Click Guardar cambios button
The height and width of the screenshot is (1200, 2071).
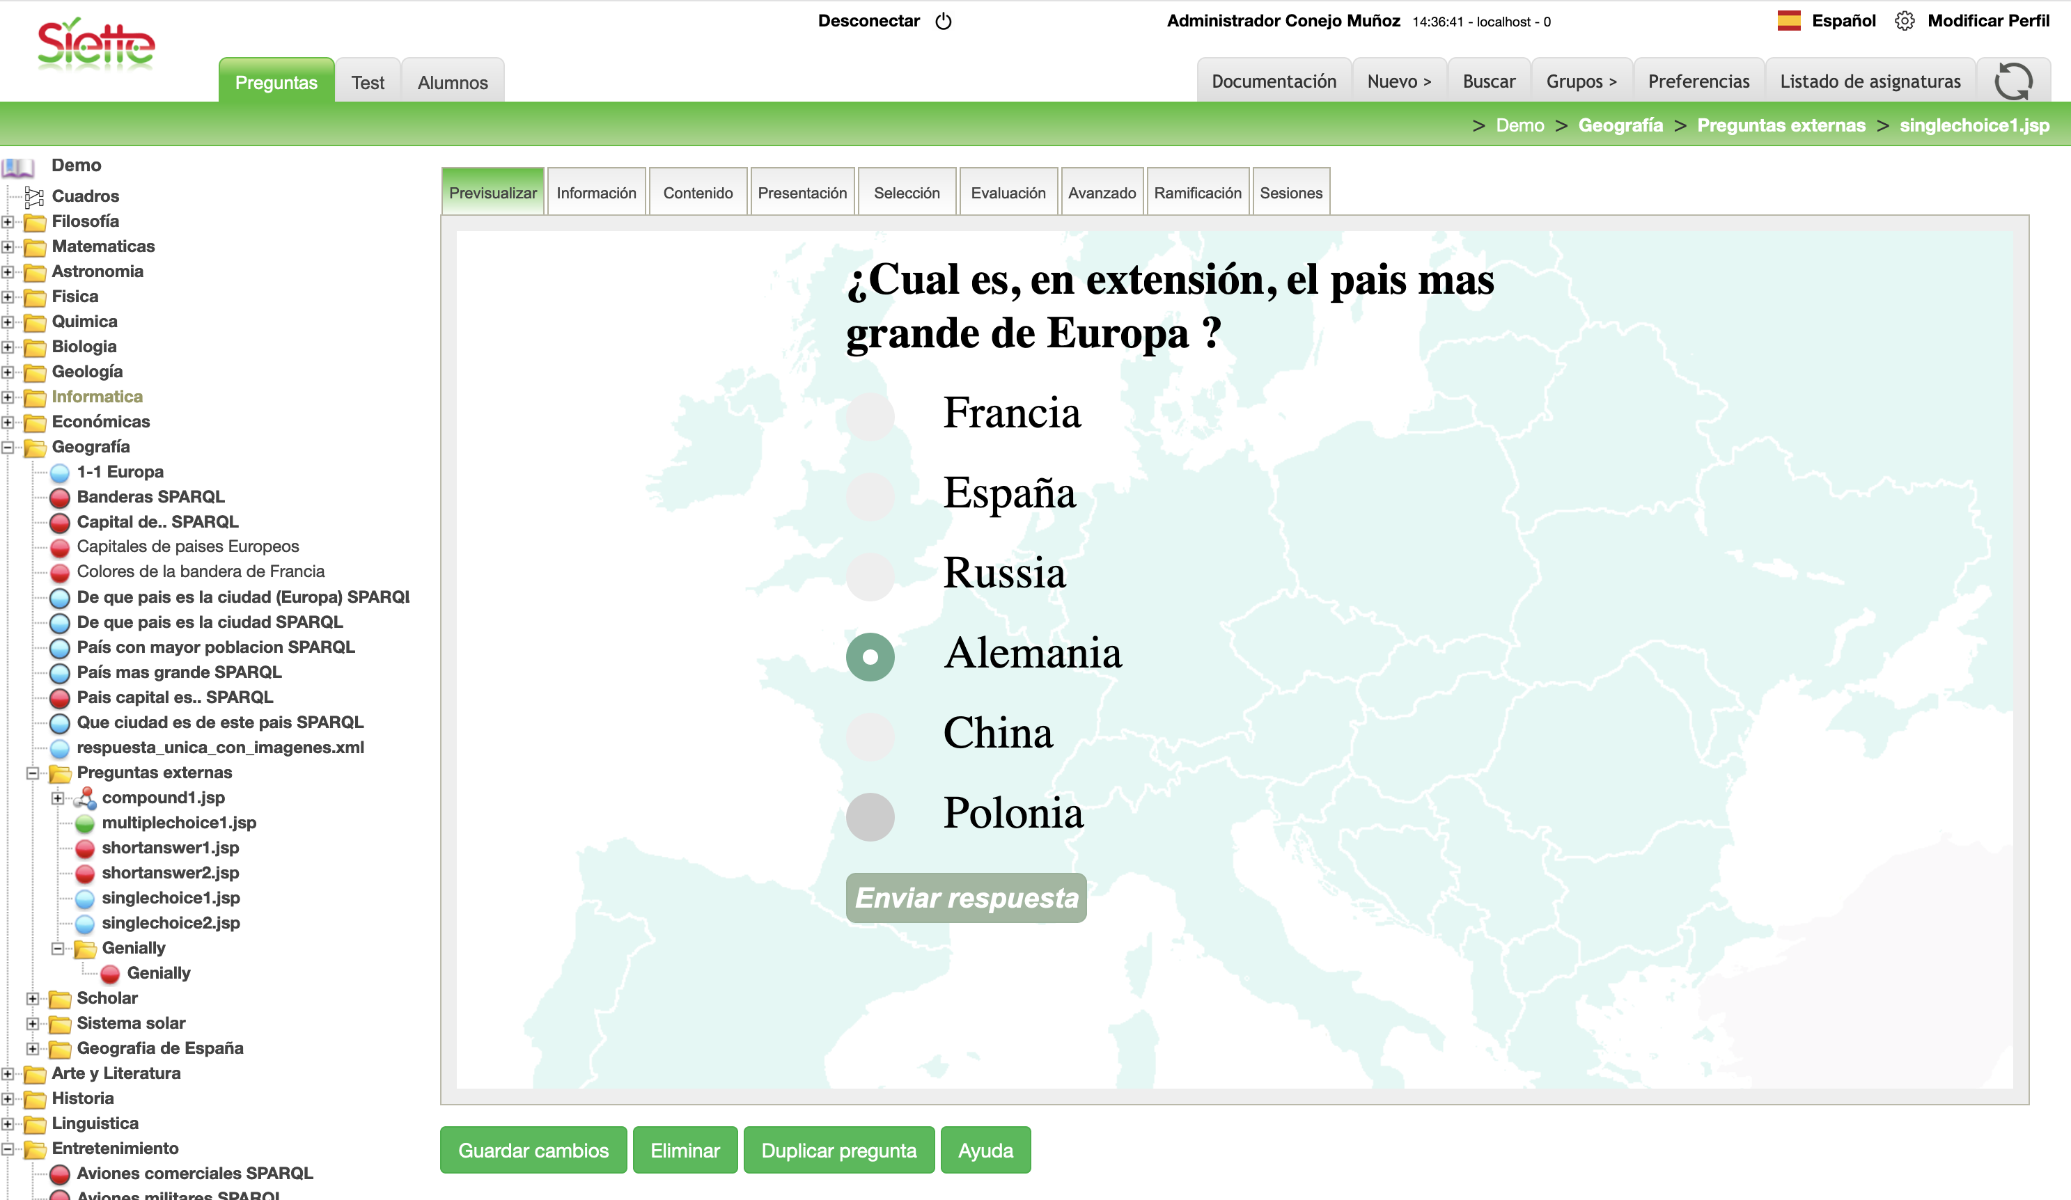click(x=533, y=1150)
